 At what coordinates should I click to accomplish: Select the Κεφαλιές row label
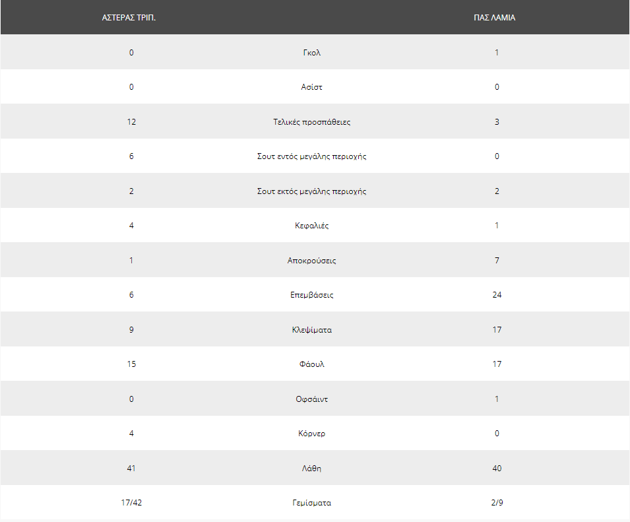tap(312, 226)
